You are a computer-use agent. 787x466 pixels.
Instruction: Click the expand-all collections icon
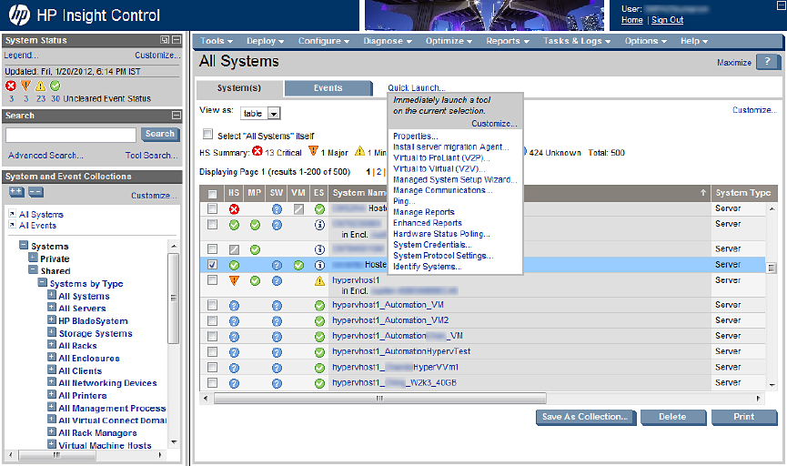[x=16, y=192]
